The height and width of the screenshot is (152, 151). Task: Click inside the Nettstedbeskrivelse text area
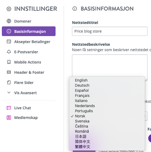pos(110,66)
